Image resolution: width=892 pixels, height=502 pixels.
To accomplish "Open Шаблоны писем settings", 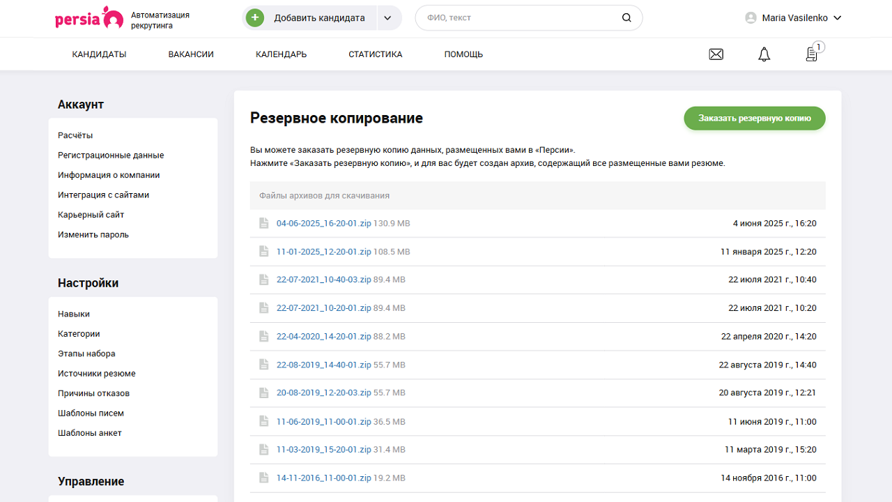I will click(x=91, y=413).
